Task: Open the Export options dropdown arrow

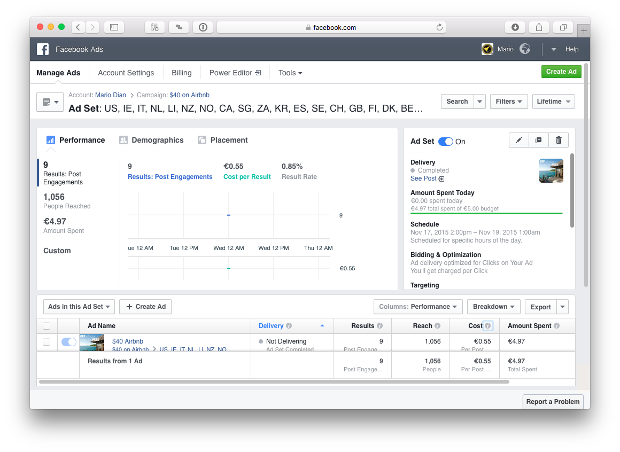Action: pyautogui.click(x=563, y=307)
